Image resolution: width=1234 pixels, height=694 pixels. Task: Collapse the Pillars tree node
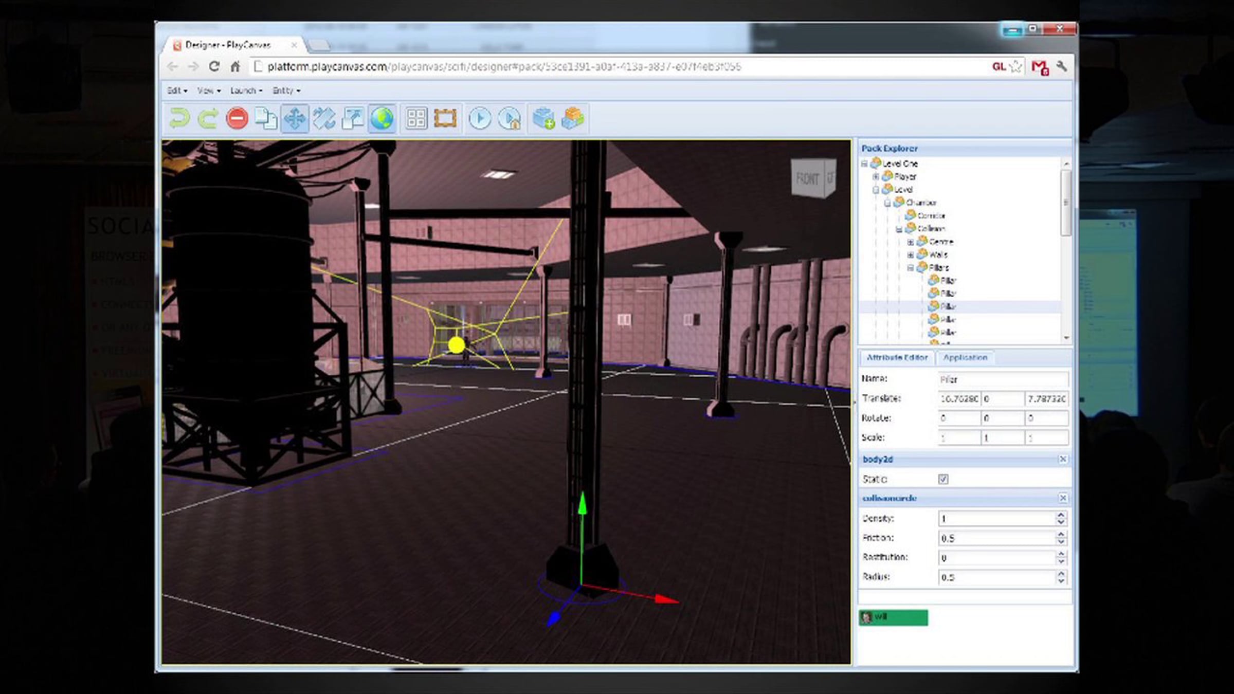910,268
